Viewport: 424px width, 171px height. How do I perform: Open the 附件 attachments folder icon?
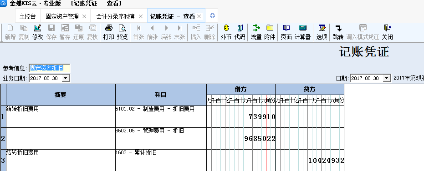coord(270,32)
